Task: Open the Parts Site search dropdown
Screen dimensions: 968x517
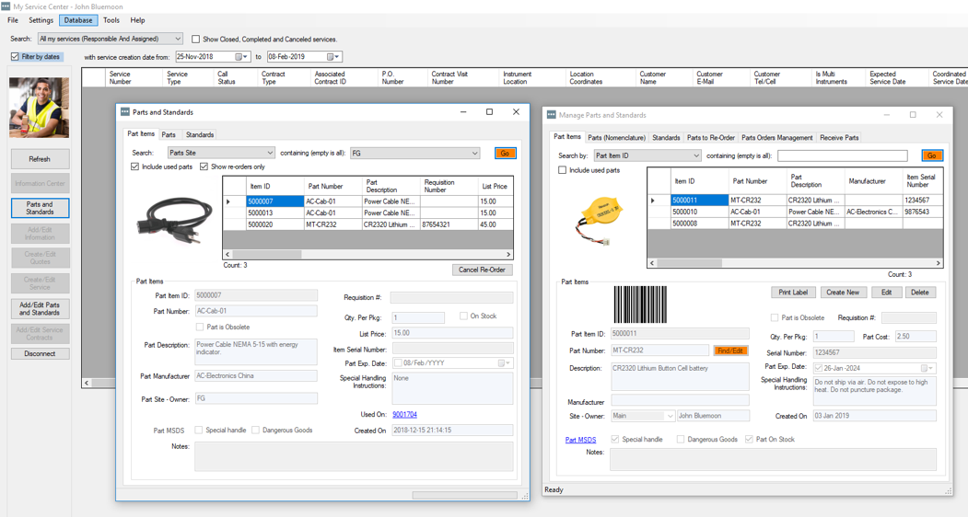Action: (x=270, y=153)
